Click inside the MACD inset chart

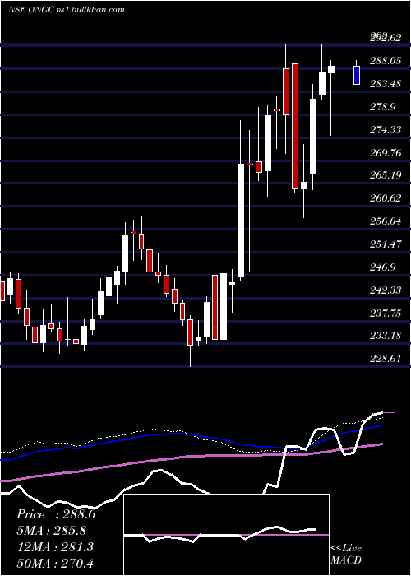tap(226, 535)
